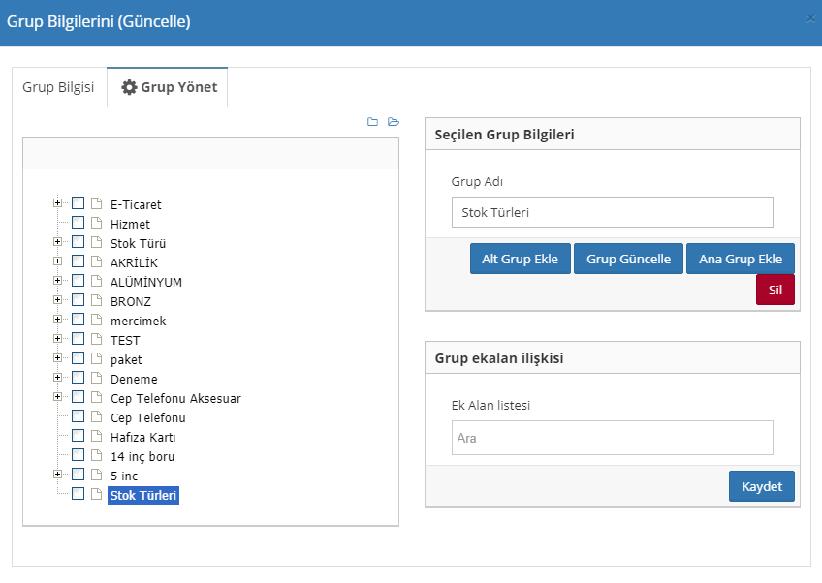Click the page icon beside Stok Türleri
This screenshot has width=822, height=583.
[96, 495]
